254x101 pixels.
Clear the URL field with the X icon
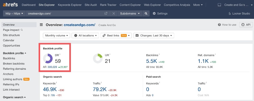point(114,13)
